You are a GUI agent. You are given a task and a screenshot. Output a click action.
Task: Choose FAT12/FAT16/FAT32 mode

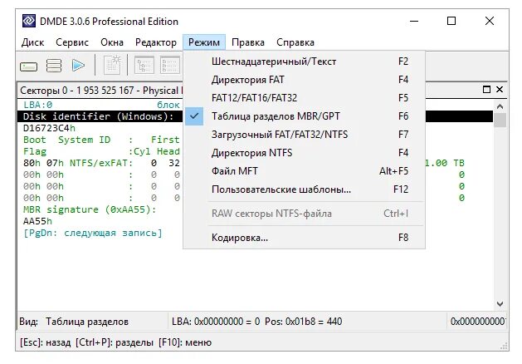pyautogui.click(x=304, y=98)
